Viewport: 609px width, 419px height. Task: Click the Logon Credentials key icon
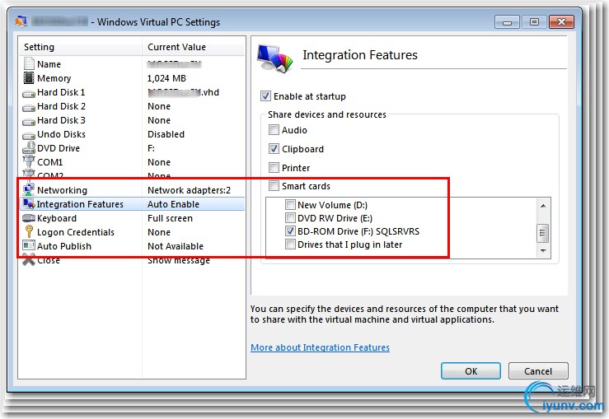(x=29, y=231)
